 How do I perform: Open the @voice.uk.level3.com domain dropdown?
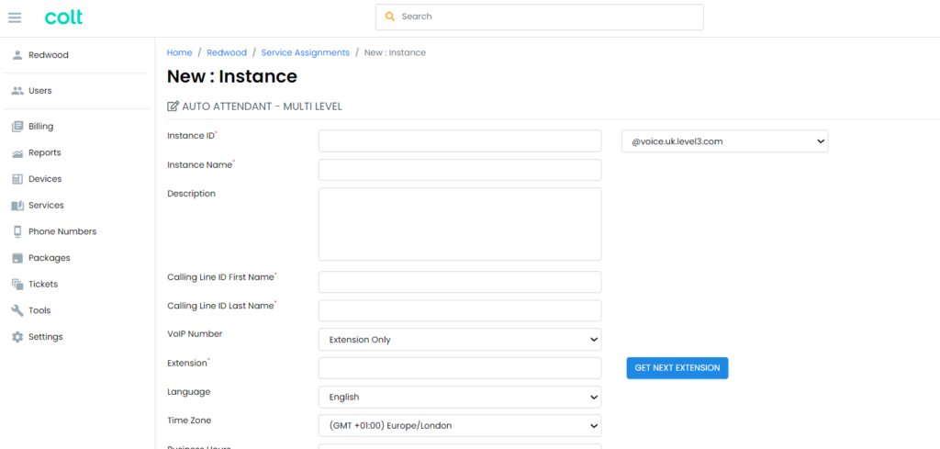725,141
